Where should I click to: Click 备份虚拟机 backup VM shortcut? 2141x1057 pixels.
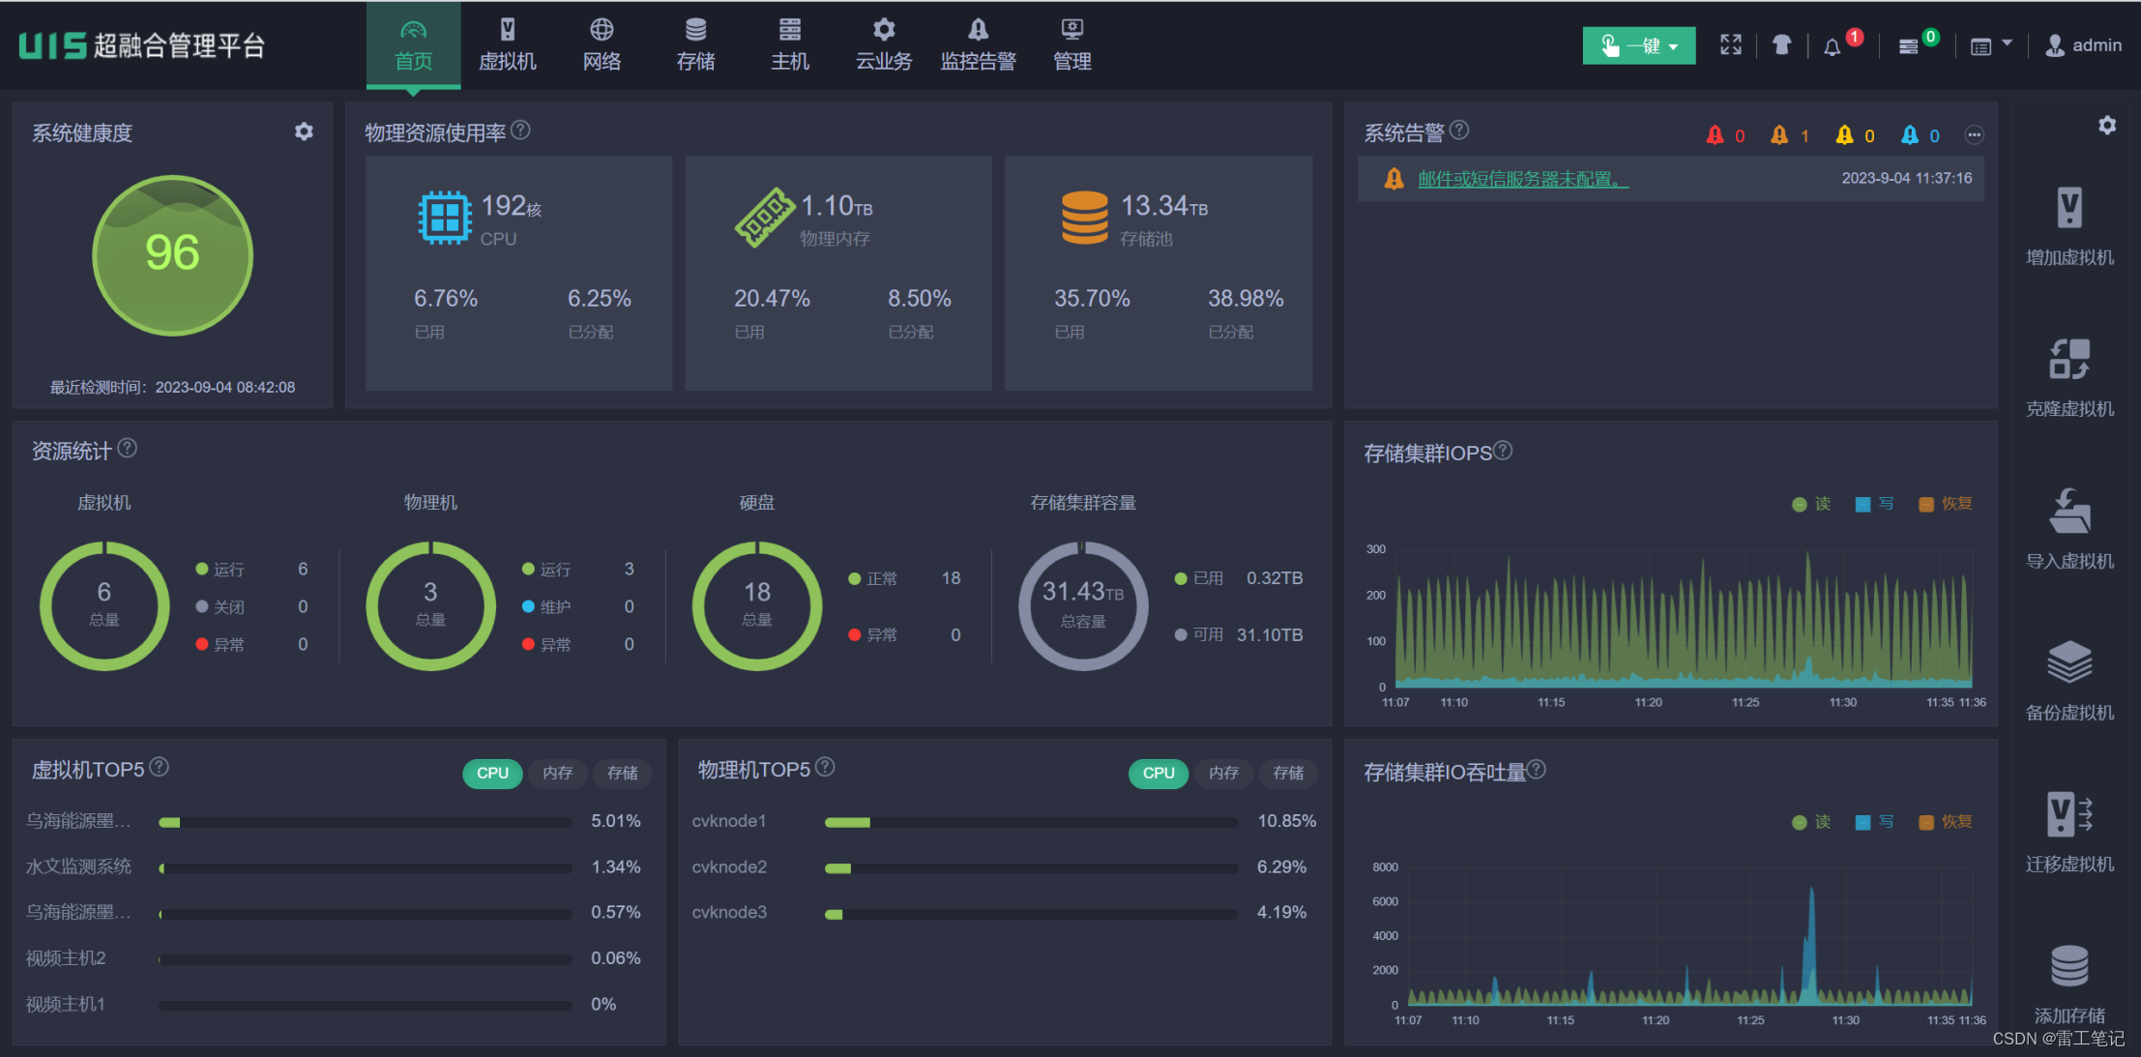2069,682
